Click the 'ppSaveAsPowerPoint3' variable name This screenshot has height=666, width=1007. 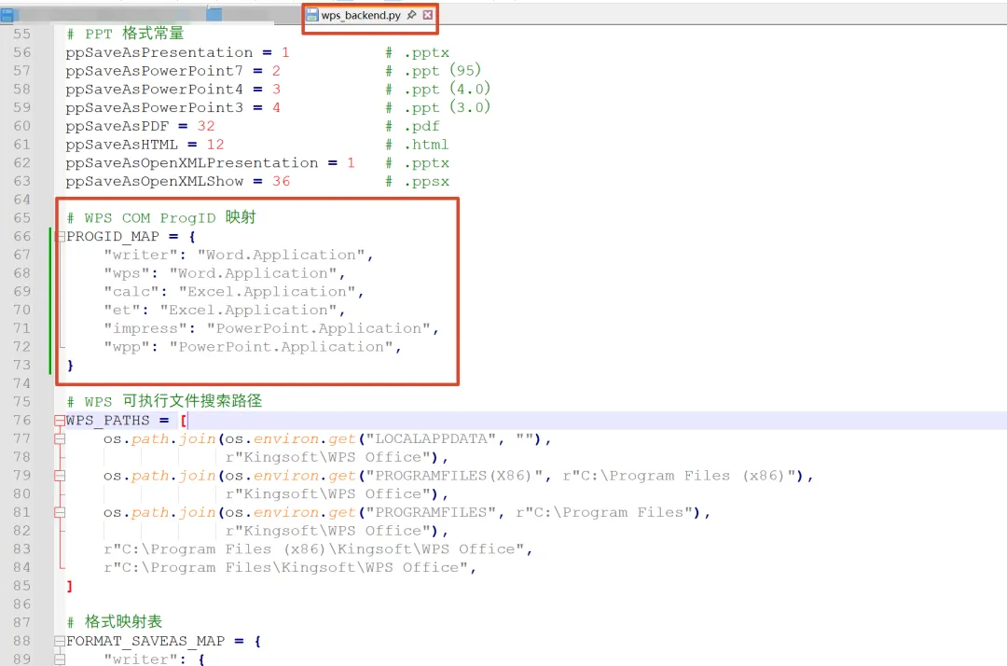[154, 107]
